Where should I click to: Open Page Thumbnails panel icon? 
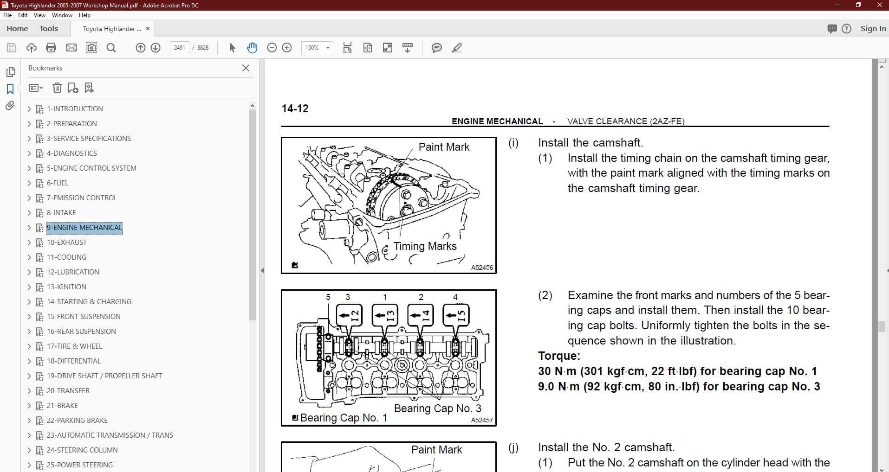[x=10, y=72]
